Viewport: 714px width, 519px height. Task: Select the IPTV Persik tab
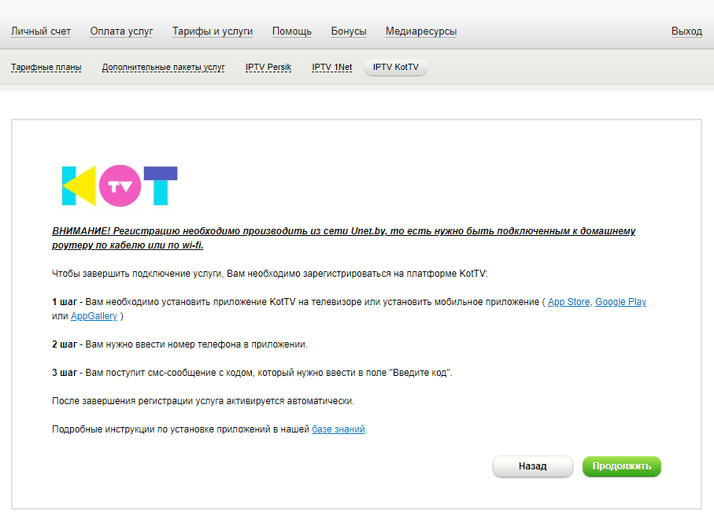268,68
